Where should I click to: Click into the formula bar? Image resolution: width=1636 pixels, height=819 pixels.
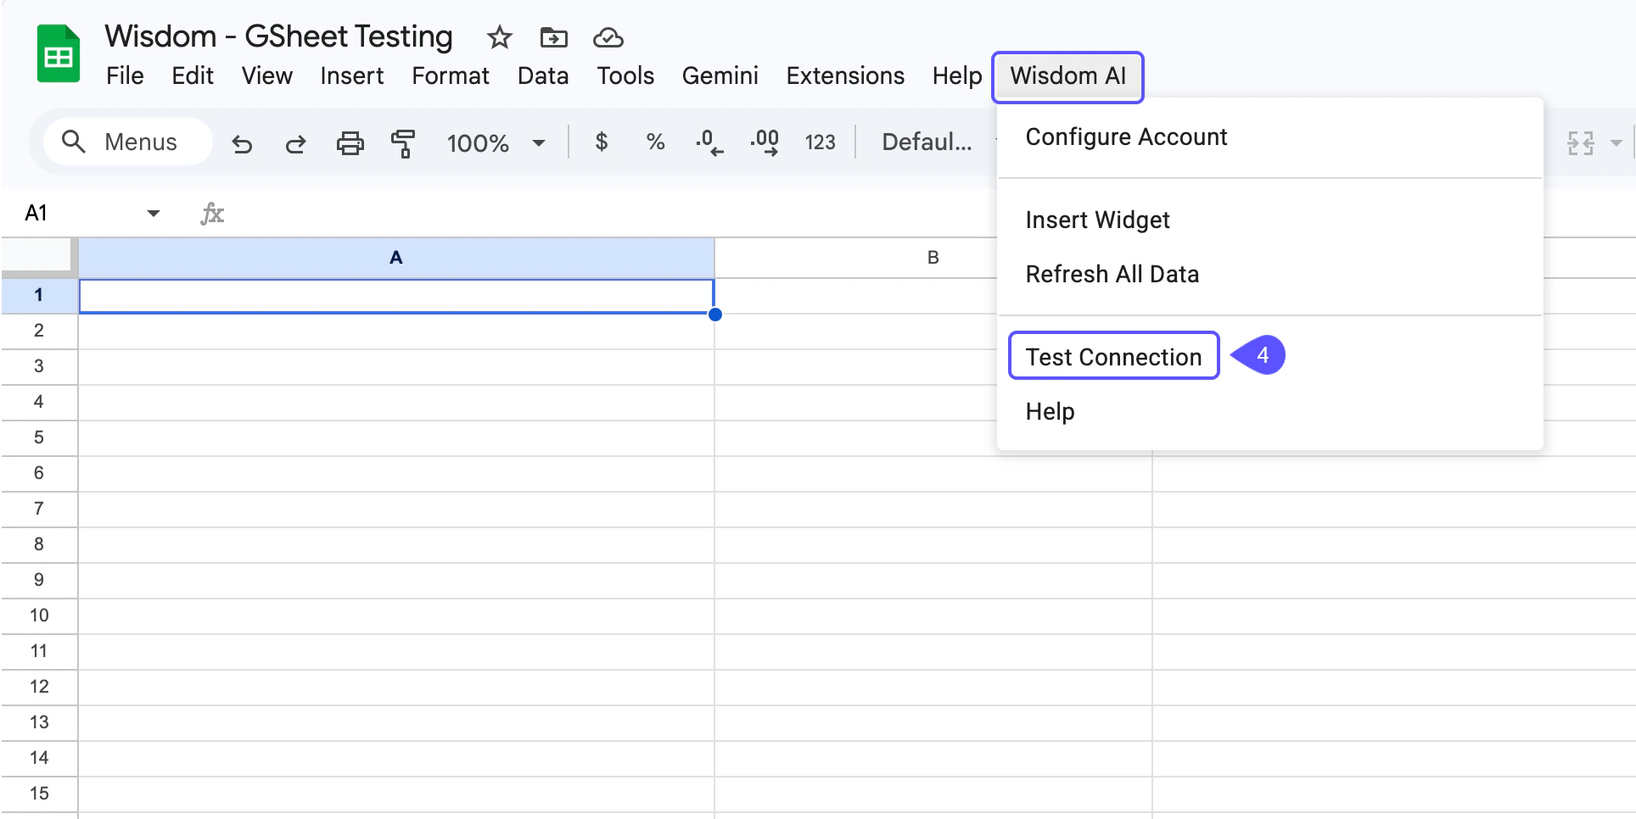tap(611, 213)
